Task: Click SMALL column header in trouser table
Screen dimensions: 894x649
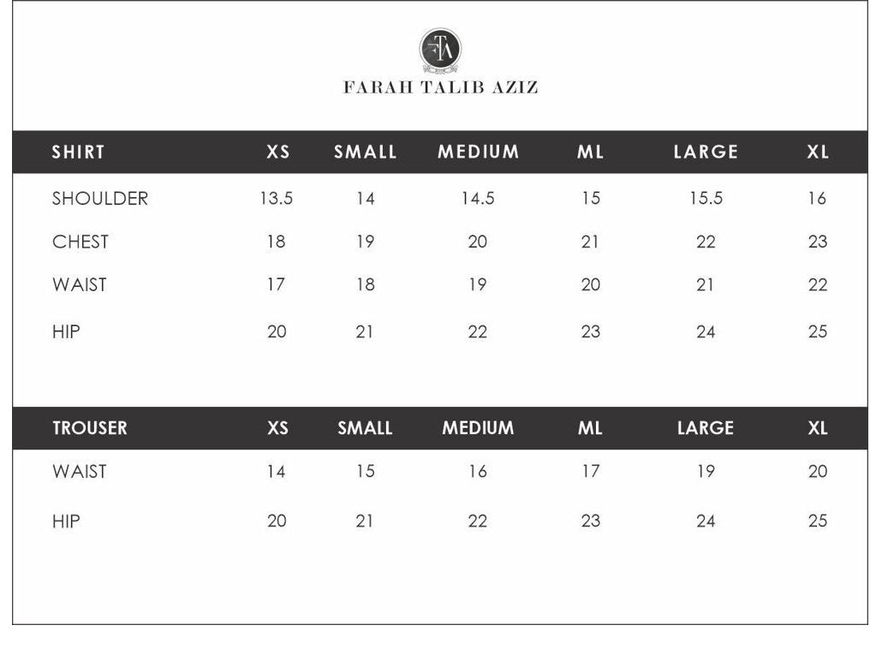Action: [x=365, y=428]
